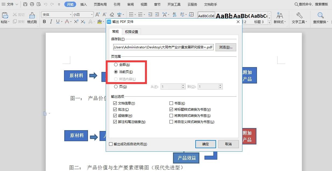The image size is (332, 171).
Task: Uncheck the 超链接(H) checkbox
Action: tap(115, 115)
